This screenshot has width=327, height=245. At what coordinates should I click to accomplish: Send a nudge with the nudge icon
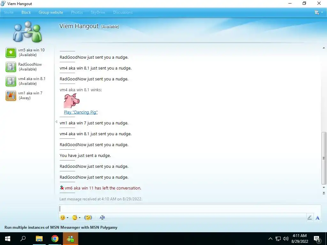click(88, 218)
